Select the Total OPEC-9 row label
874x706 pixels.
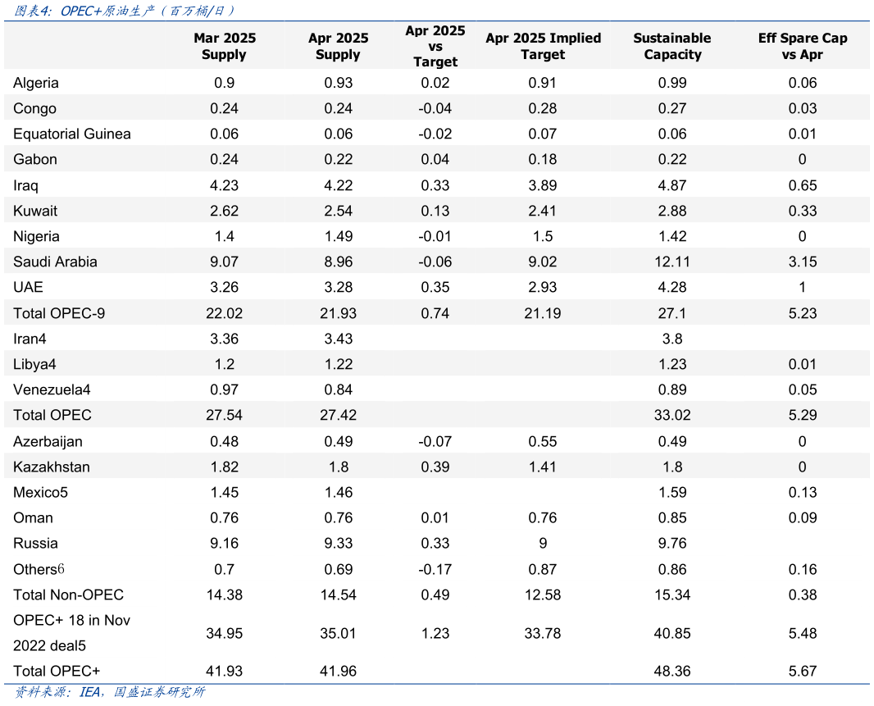(59, 313)
